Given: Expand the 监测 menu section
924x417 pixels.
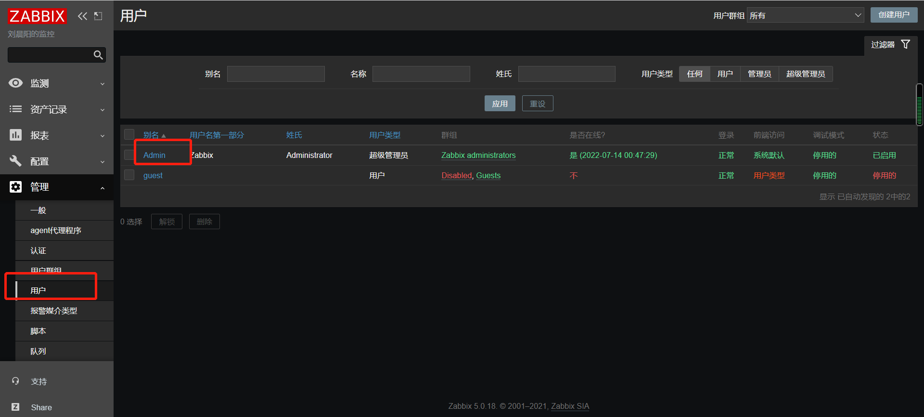Looking at the screenshot, I should click(x=57, y=83).
